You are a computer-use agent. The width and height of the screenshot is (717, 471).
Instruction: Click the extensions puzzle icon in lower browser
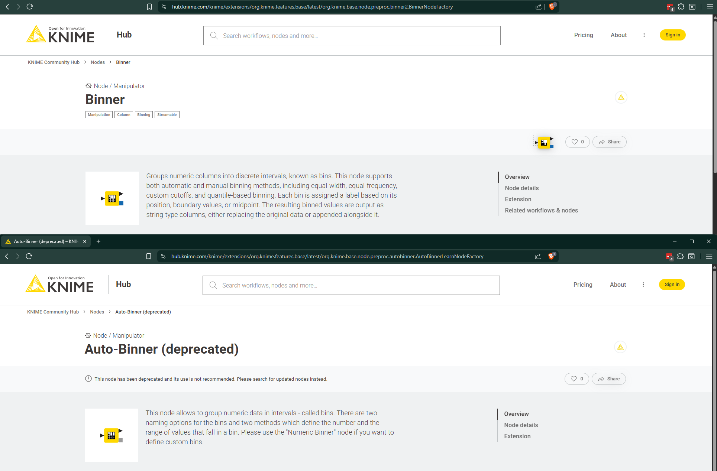680,256
